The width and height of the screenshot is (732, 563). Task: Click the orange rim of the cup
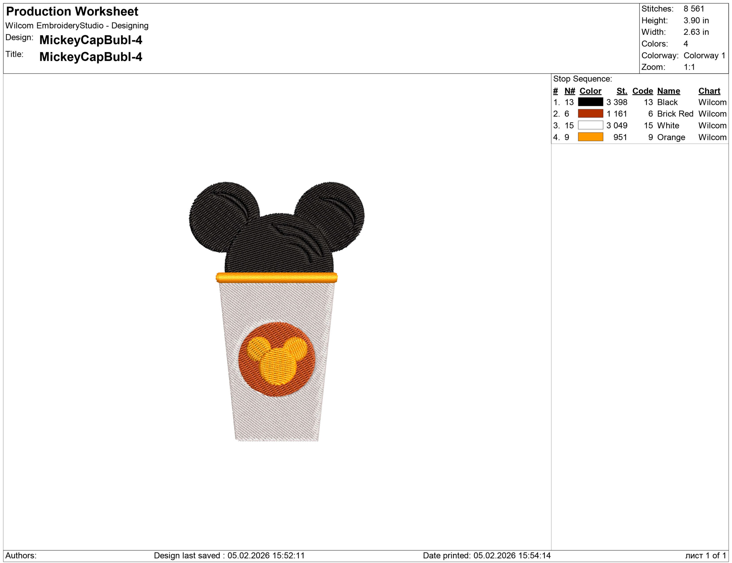tap(277, 278)
